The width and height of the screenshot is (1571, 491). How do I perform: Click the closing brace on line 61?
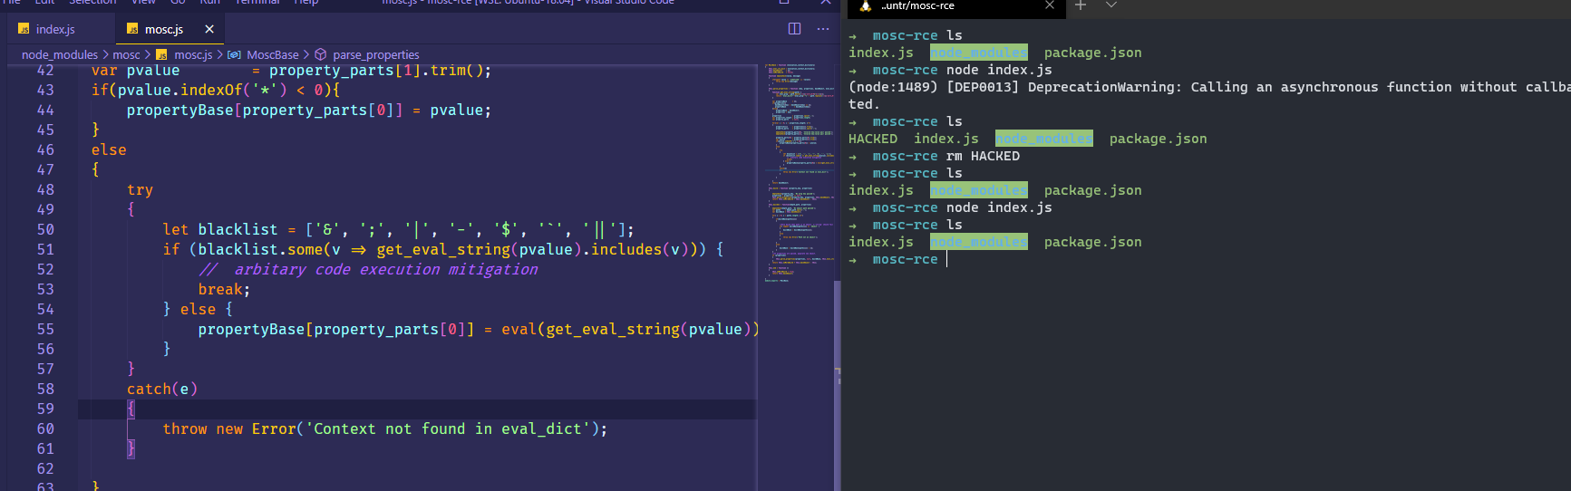click(x=131, y=448)
